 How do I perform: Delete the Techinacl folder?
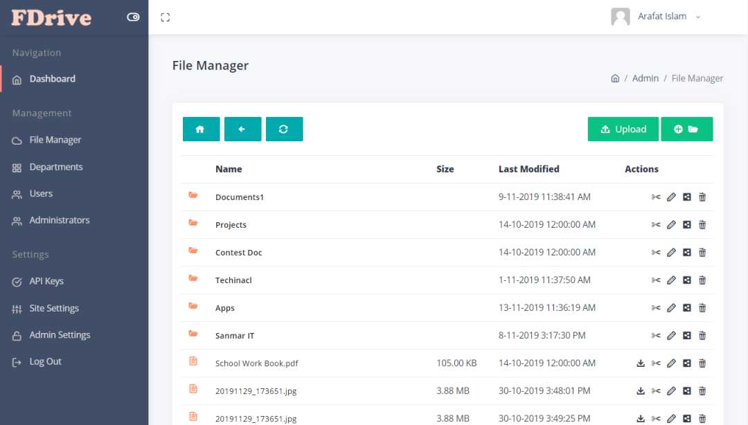point(702,280)
